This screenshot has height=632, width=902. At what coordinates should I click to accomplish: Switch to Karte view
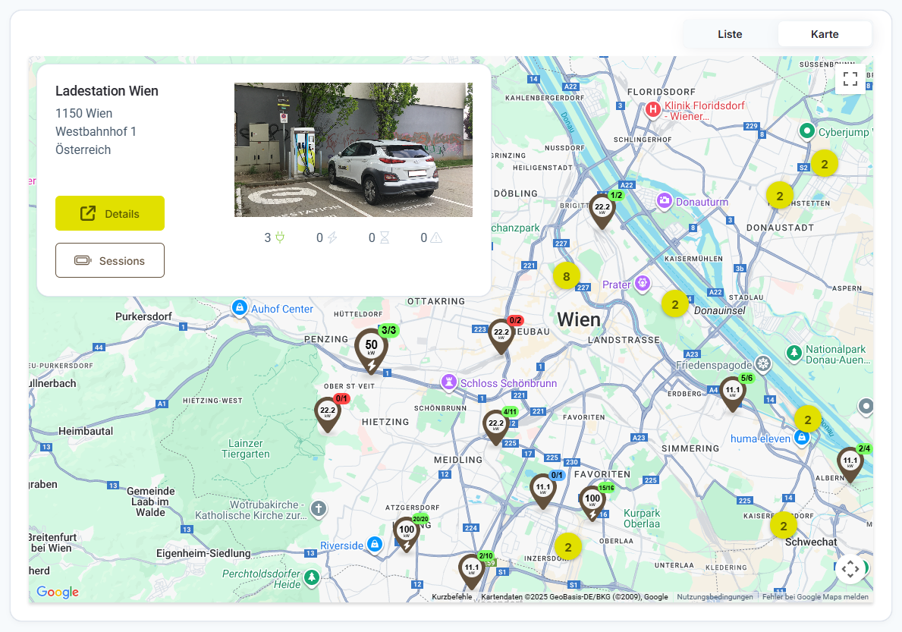[x=825, y=34]
